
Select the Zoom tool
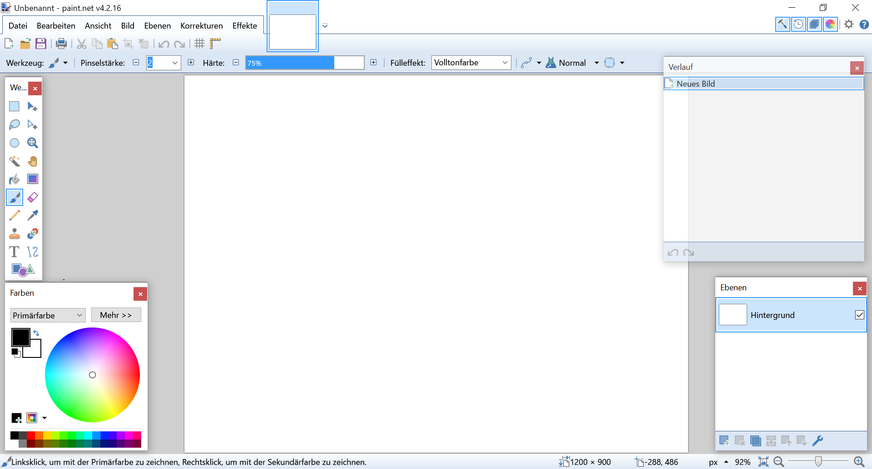pyautogui.click(x=33, y=143)
